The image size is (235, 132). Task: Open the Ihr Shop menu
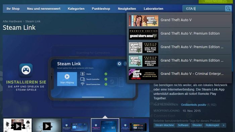13,9
